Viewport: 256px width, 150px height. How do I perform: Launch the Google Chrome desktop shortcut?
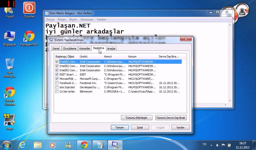[x=10, y=96]
